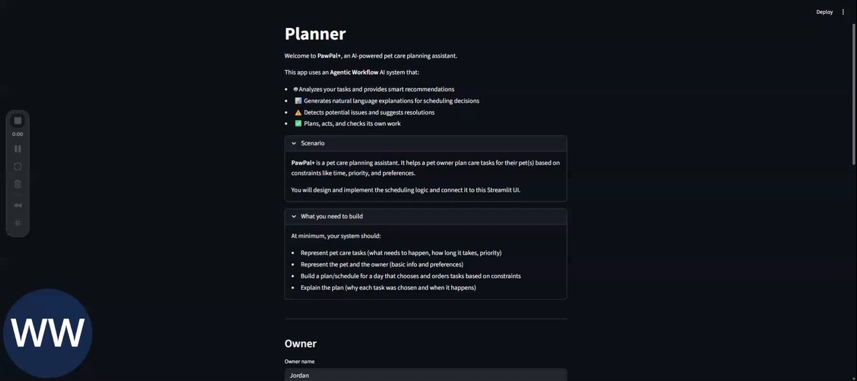This screenshot has height=381, width=857.
Task: Collapse the Scenario section chevron
Action: [x=294, y=143]
